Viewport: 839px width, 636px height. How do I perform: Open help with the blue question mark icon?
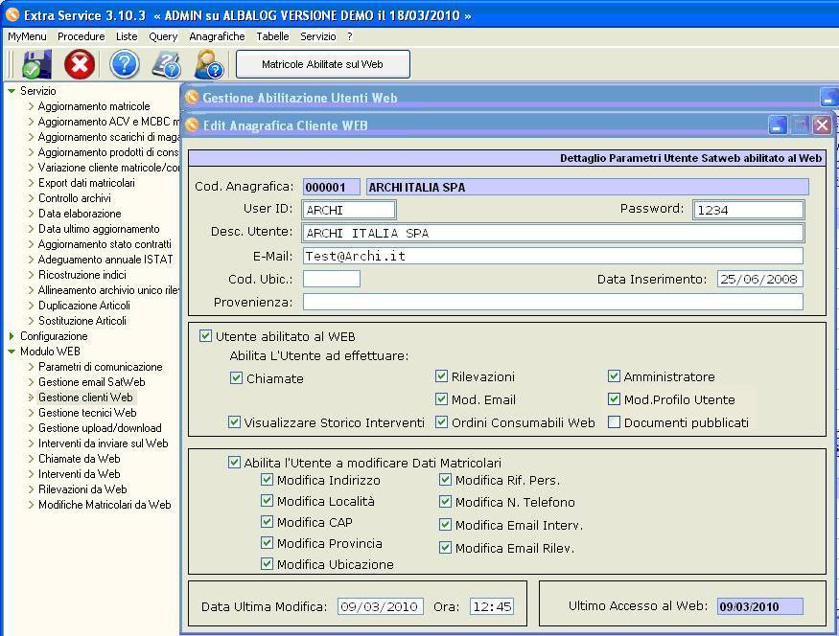coord(124,64)
